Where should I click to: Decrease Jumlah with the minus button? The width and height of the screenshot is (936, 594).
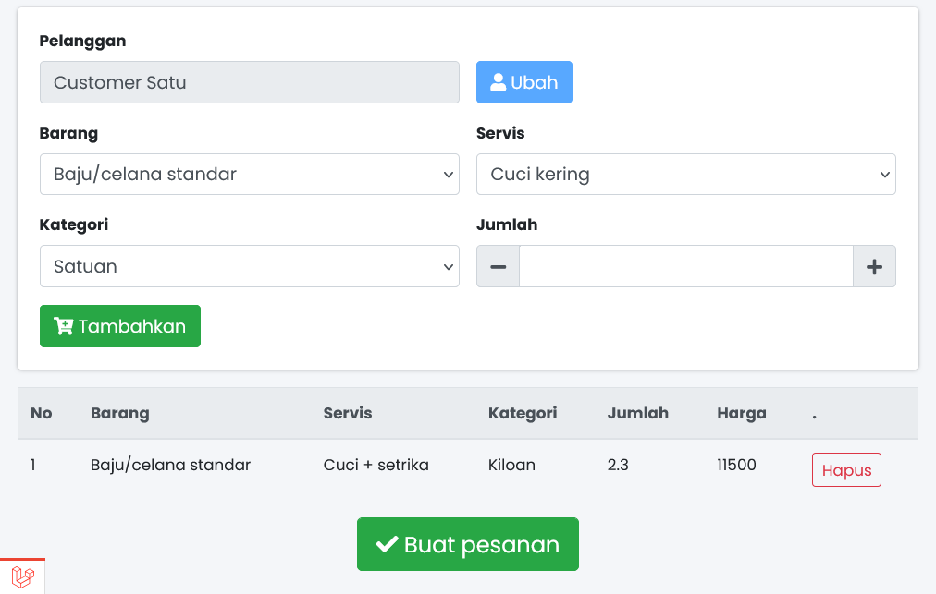click(498, 266)
